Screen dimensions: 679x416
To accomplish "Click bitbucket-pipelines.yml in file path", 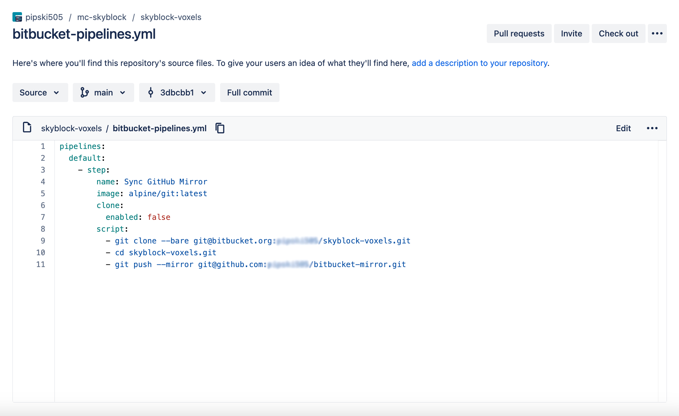I will coord(160,128).
